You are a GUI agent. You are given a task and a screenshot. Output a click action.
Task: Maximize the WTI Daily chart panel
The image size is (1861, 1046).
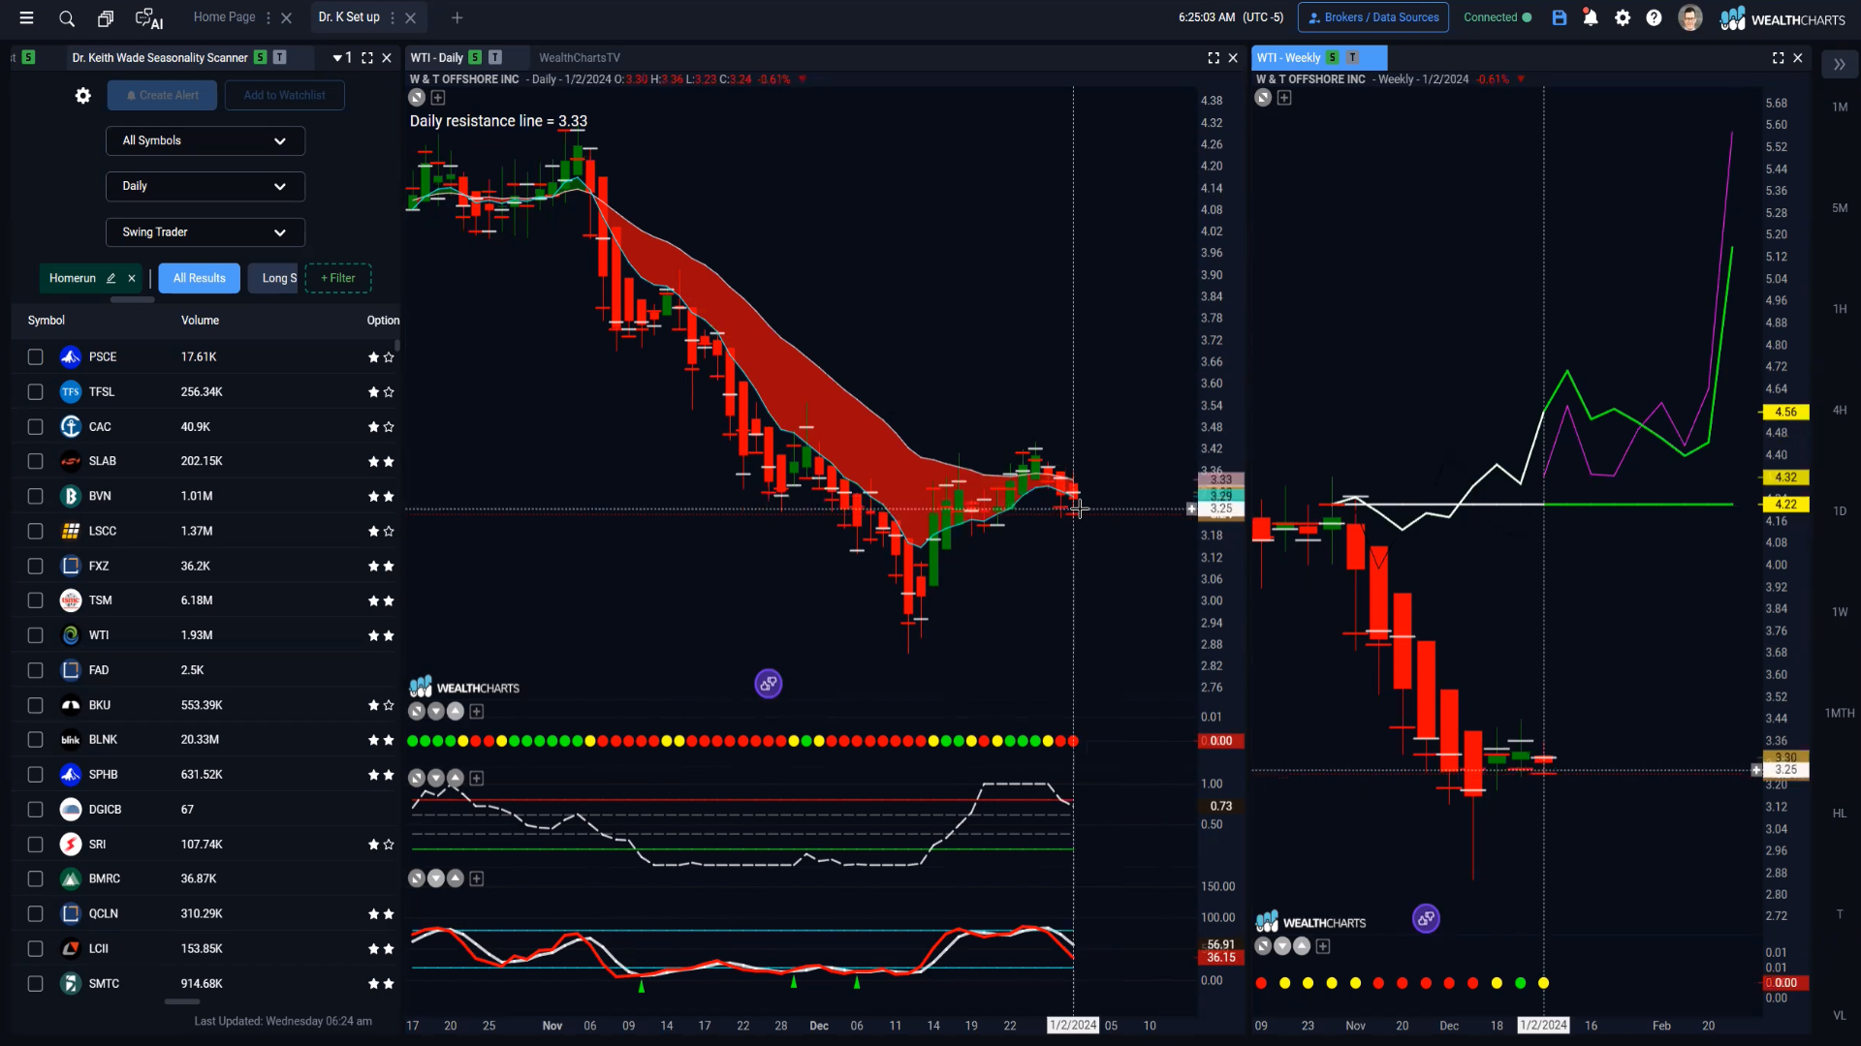pyautogui.click(x=1214, y=58)
